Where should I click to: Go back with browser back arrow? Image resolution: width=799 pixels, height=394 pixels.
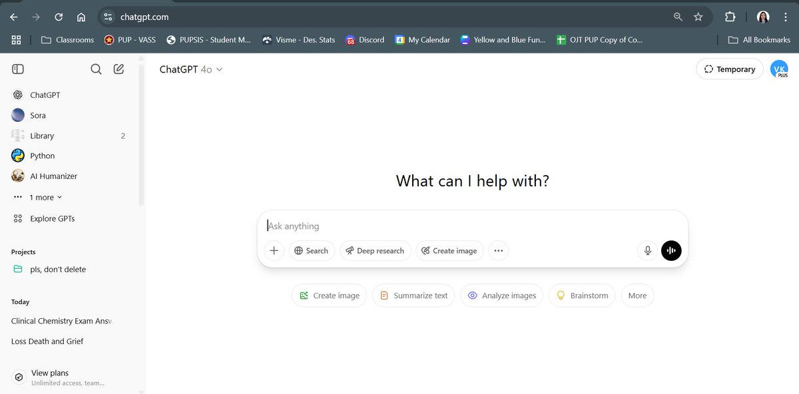coord(14,17)
